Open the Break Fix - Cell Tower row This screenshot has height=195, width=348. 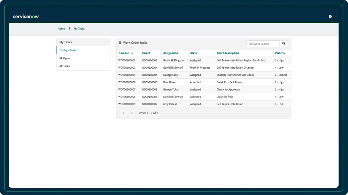pyautogui.click(x=229, y=82)
